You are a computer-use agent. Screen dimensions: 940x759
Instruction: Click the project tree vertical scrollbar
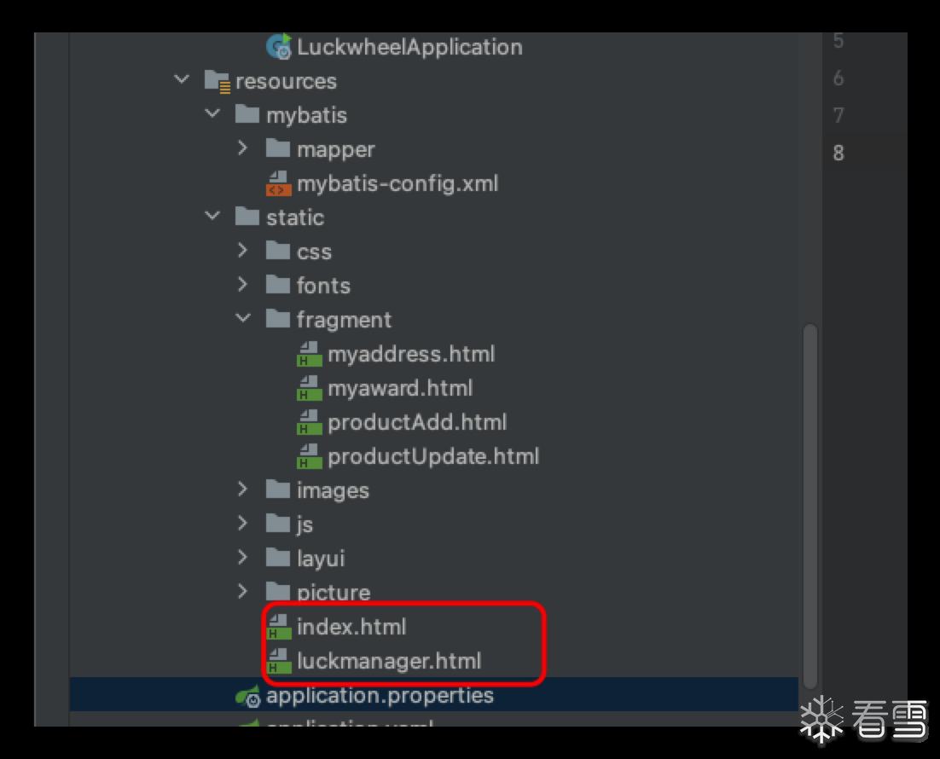[x=809, y=503]
